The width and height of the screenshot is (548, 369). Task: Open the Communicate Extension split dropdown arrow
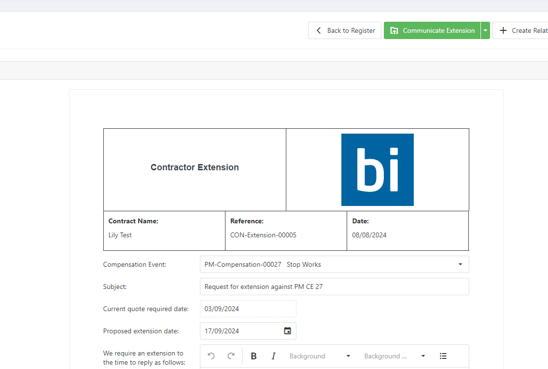pyautogui.click(x=485, y=30)
